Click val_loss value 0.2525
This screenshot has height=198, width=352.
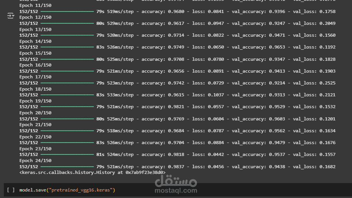[327, 83]
